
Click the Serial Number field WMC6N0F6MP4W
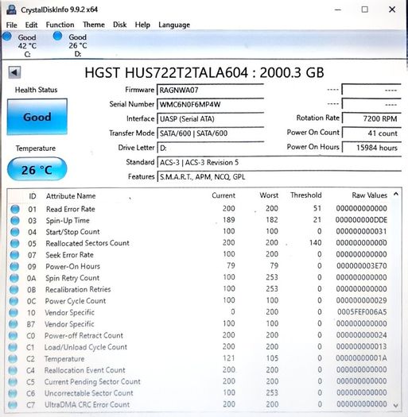(x=211, y=105)
